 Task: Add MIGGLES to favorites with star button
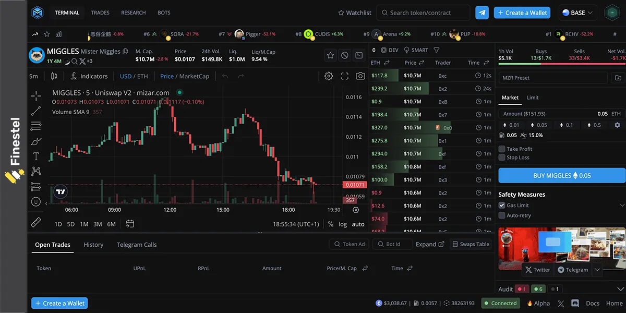click(330, 55)
